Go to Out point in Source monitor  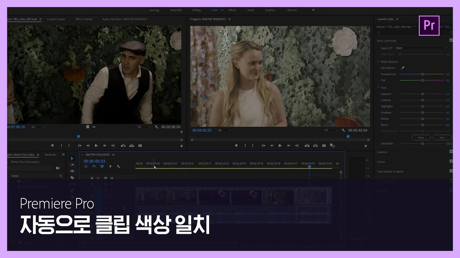(113, 145)
